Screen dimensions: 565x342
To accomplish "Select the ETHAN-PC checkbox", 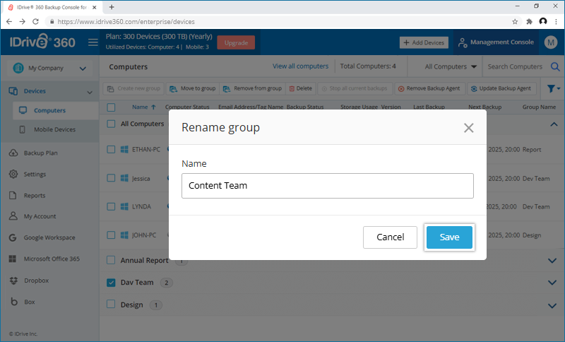I will [x=111, y=149].
